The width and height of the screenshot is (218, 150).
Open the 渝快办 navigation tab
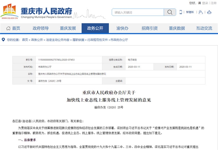point(122,28)
